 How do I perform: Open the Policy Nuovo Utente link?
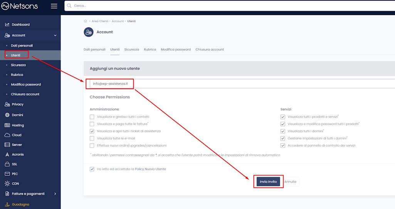pyautogui.click(x=150, y=169)
